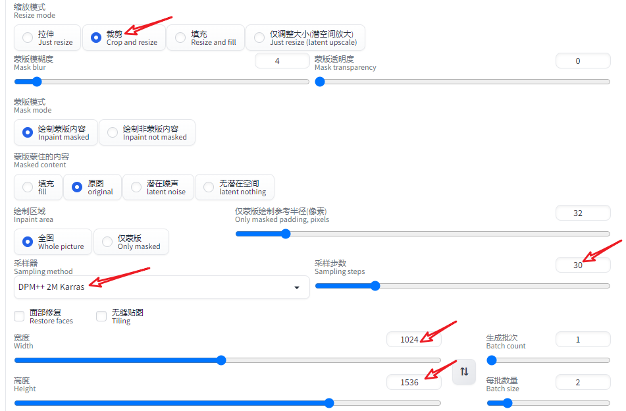This screenshot has width=626, height=411.
Task: Click the Mask transparency value field
Action: tap(583, 61)
